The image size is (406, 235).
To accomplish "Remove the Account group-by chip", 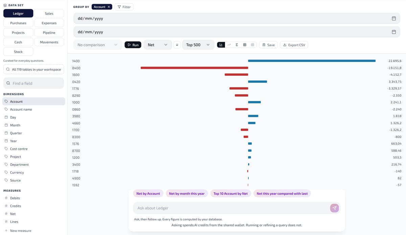I will [x=109, y=7].
